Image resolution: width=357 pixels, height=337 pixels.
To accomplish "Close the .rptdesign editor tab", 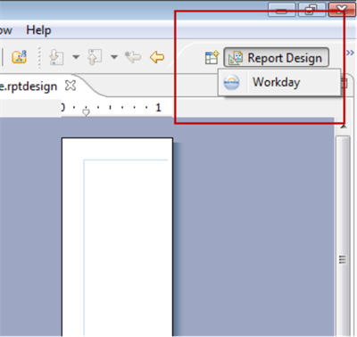I will (x=71, y=86).
